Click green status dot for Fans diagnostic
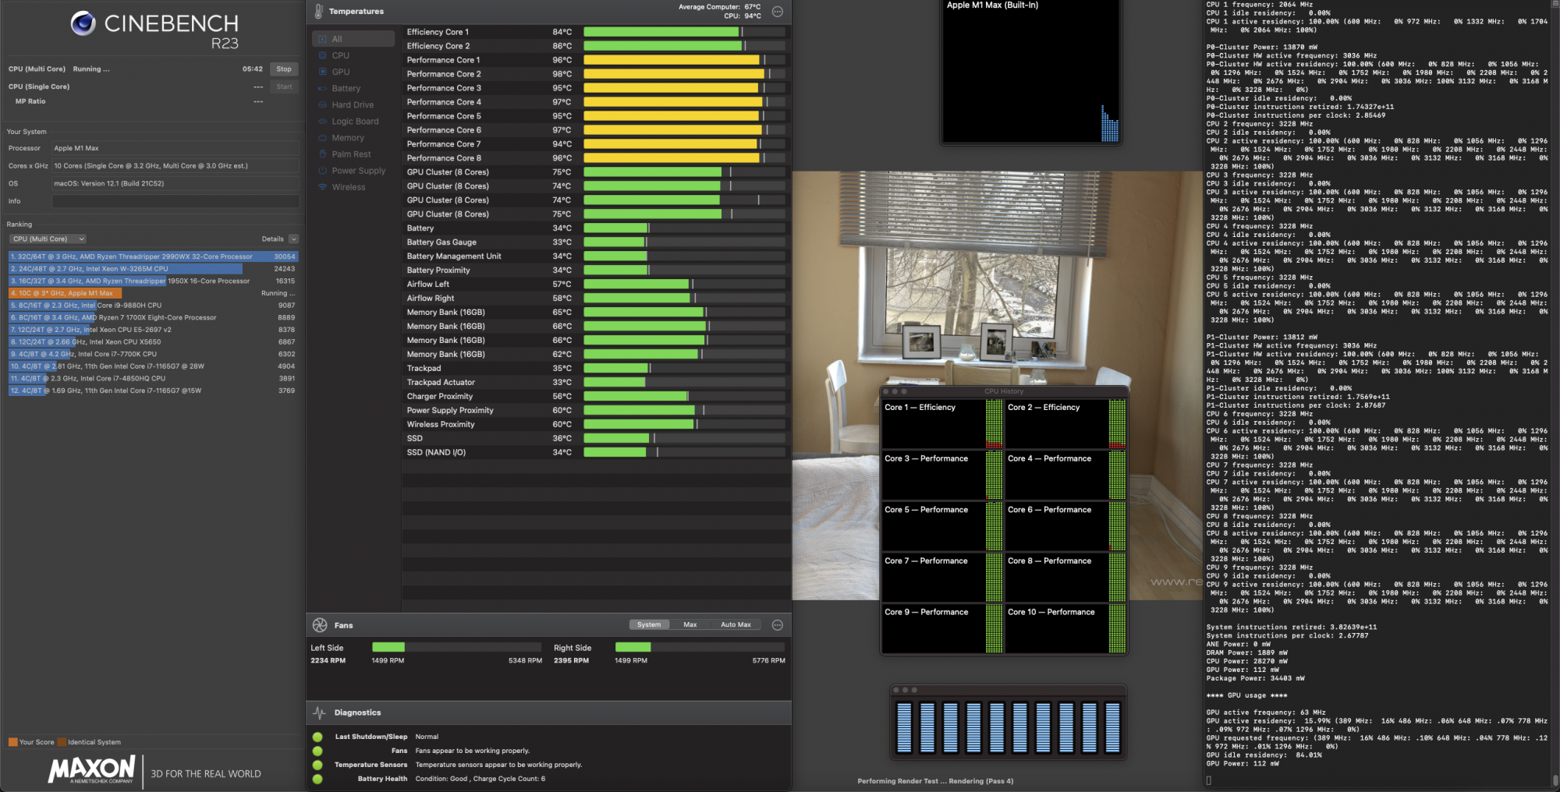This screenshot has width=1560, height=792. point(317,751)
